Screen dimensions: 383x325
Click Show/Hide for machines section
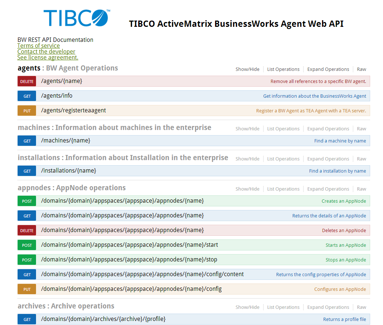(x=247, y=129)
